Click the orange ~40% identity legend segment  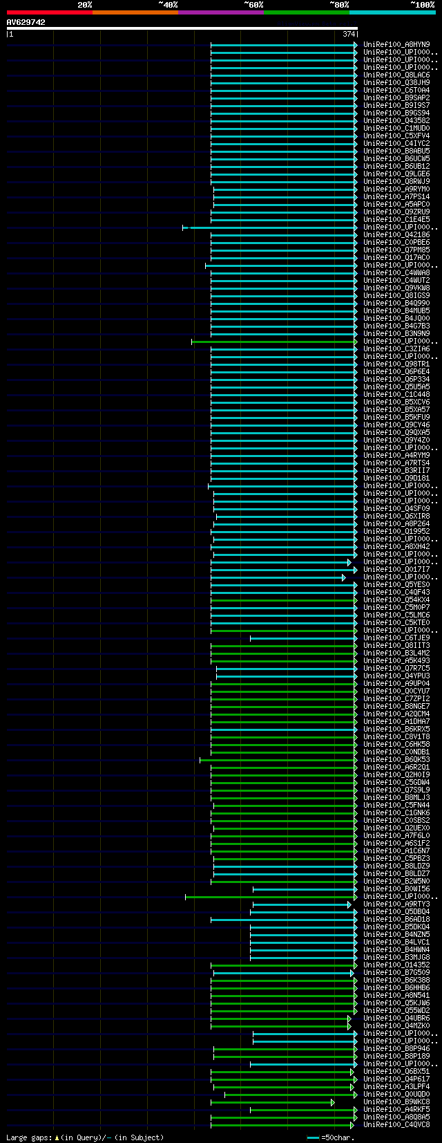point(135,12)
